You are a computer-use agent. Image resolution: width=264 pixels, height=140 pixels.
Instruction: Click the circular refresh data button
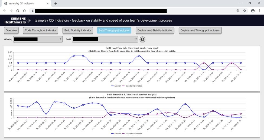pos(142,39)
